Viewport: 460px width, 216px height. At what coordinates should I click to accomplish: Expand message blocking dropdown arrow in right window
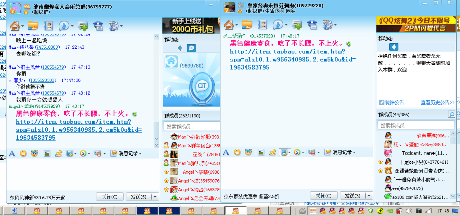coord(318,153)
